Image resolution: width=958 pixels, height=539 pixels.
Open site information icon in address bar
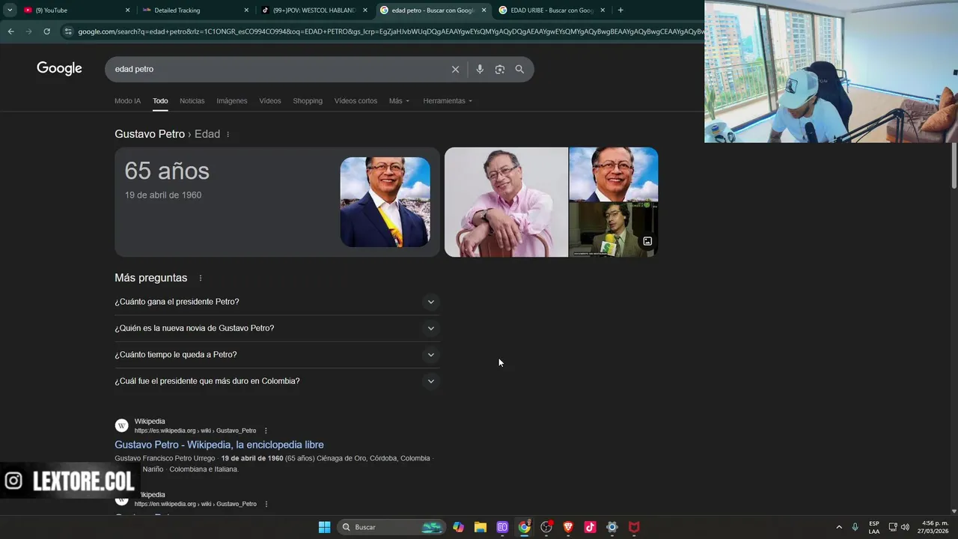[x=68, y=31]
